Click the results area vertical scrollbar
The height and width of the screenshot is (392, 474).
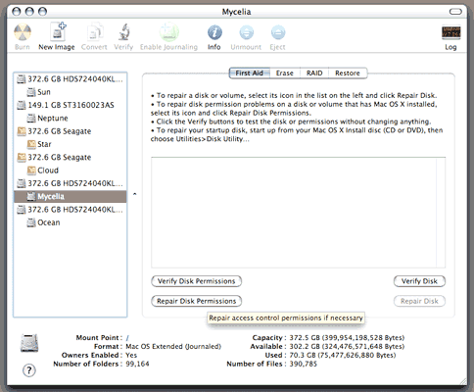point(441,213)
